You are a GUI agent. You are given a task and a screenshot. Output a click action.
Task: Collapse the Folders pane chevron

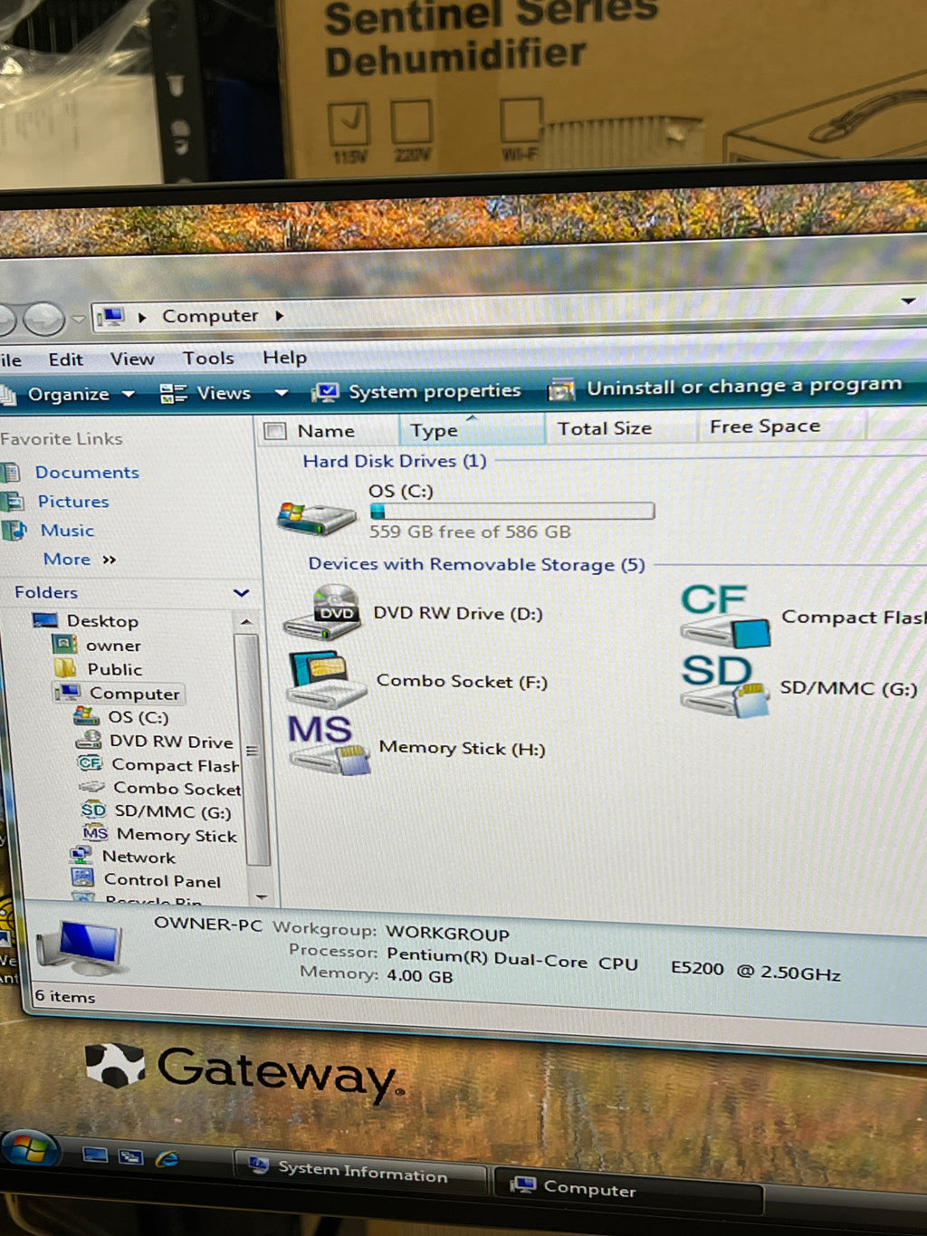pos(241,592)
